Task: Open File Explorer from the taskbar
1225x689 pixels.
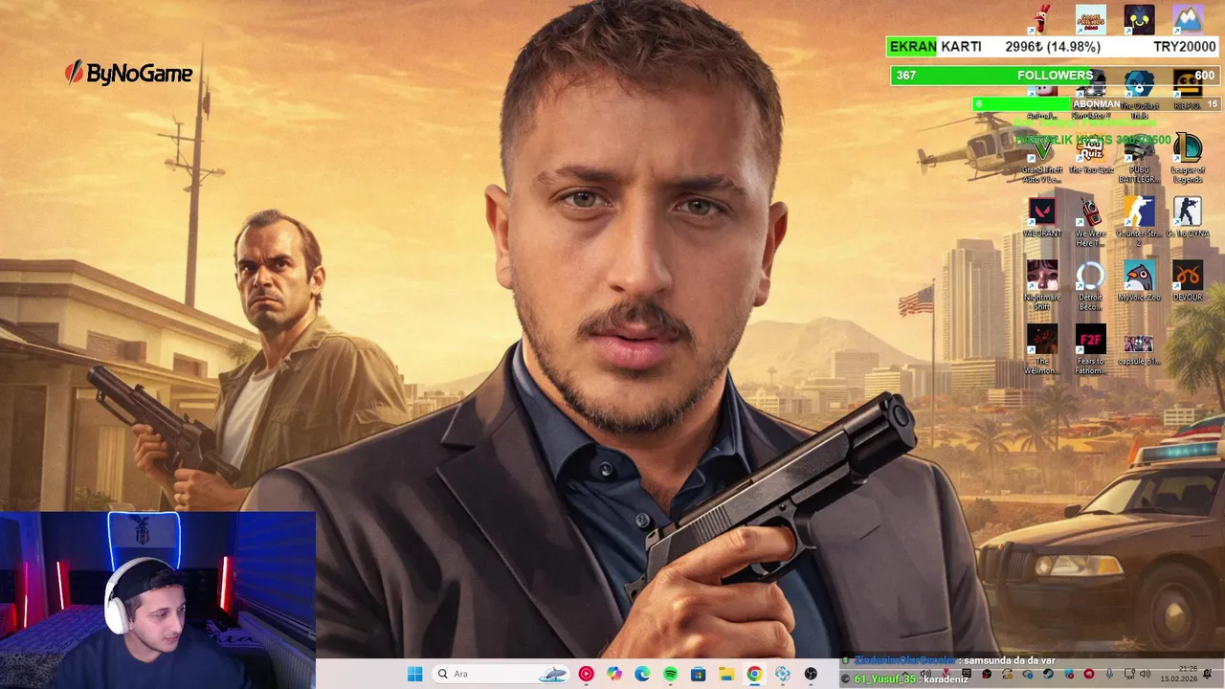Action: point(726,675)
